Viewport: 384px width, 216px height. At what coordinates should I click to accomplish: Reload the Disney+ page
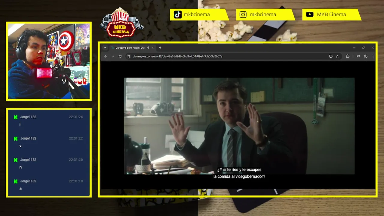[x=120, y=56]
